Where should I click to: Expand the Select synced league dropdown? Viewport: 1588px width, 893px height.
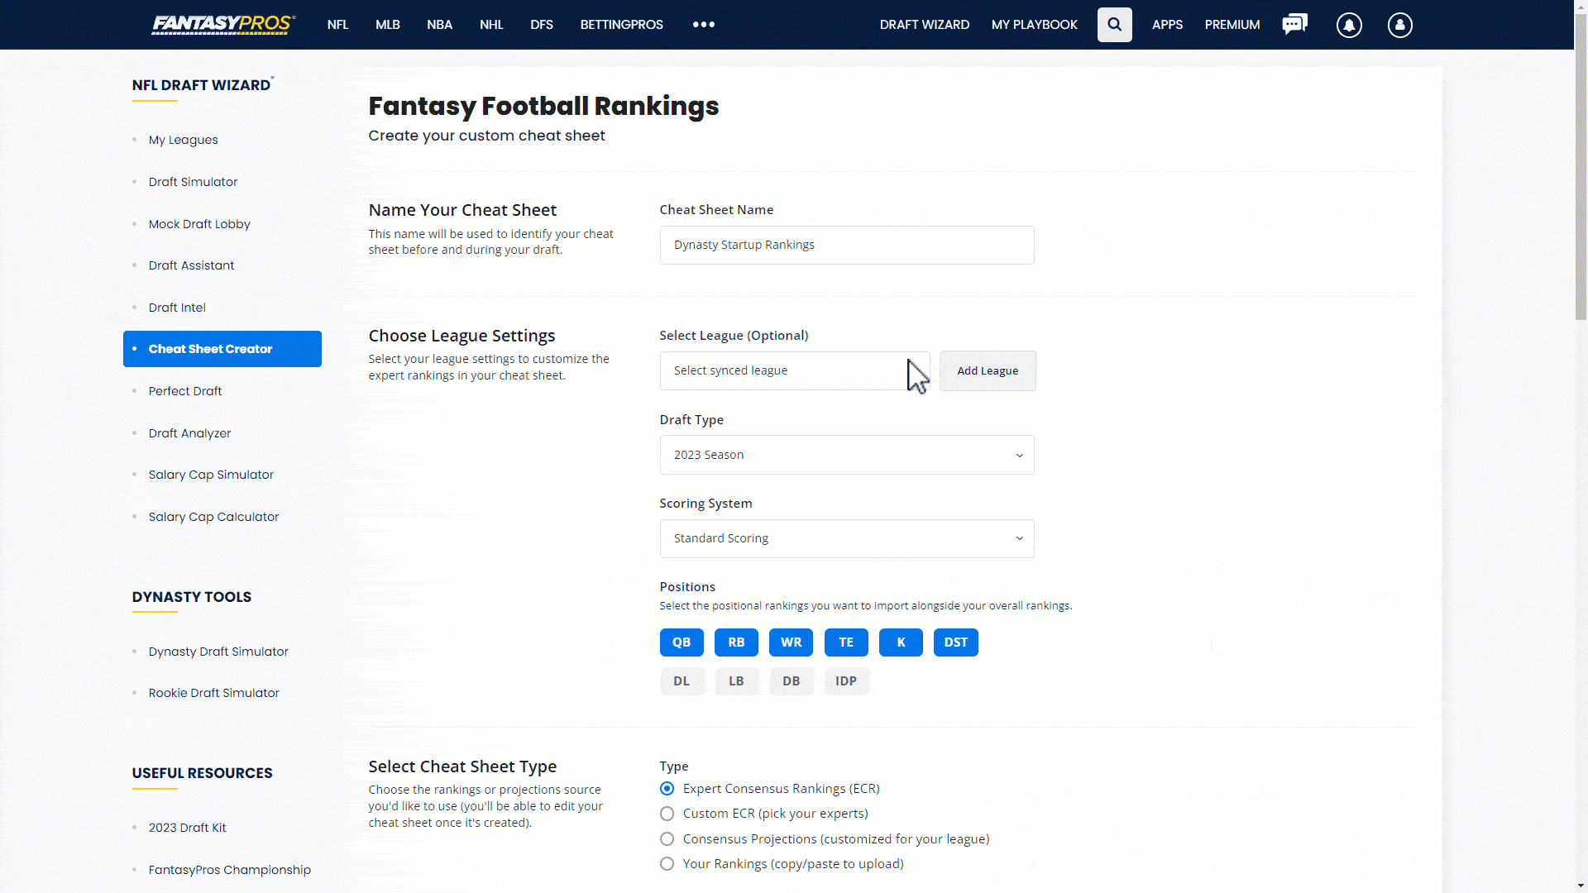pos(794,370)
